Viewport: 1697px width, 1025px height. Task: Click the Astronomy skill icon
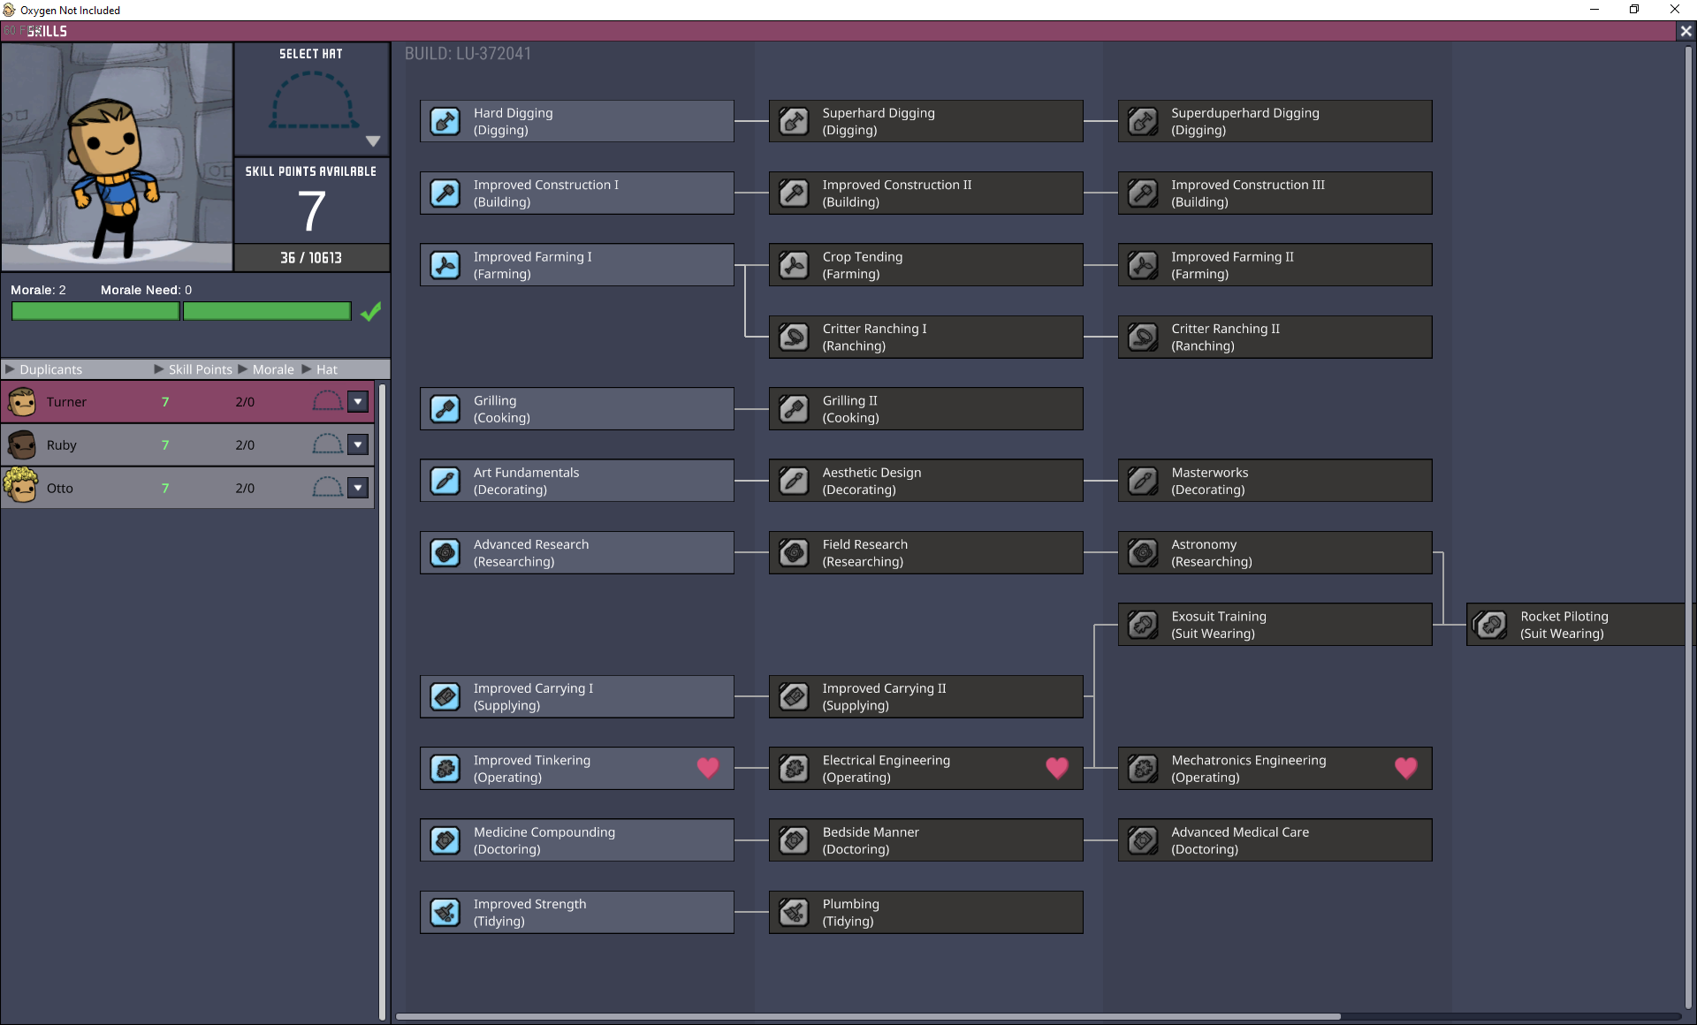1143,553
